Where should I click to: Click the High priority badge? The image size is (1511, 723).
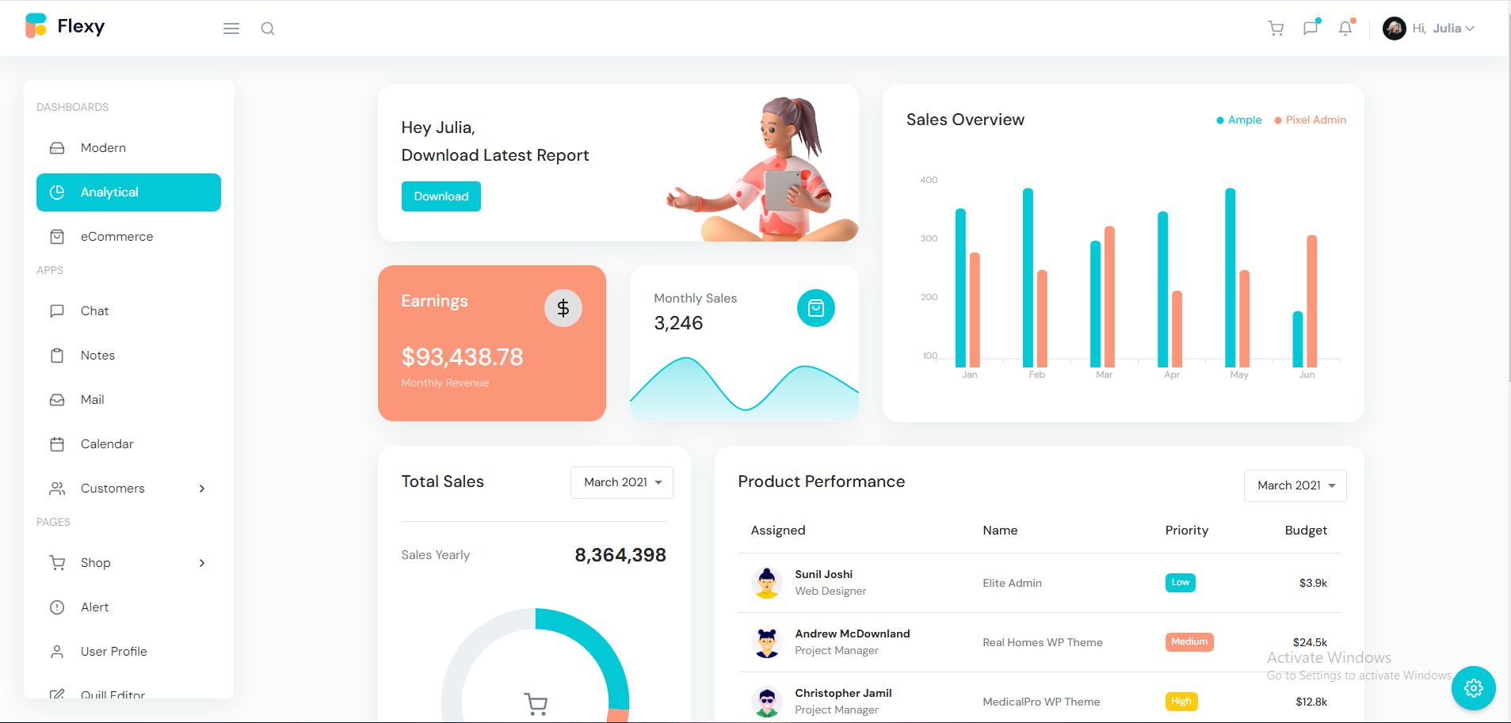click(x=1181, y=701)
